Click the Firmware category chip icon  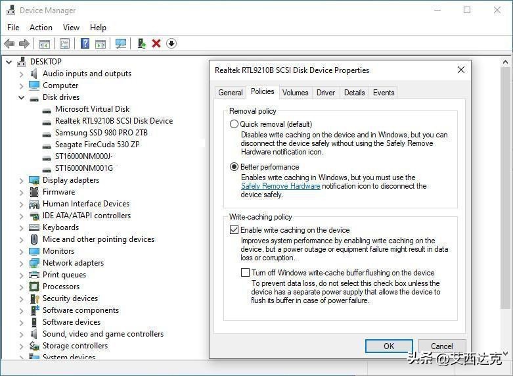(34, 192)
